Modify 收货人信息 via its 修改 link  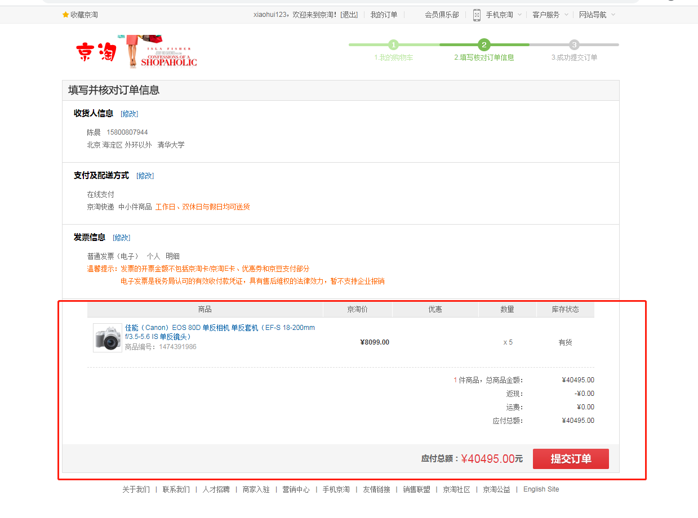coord(129,114)
